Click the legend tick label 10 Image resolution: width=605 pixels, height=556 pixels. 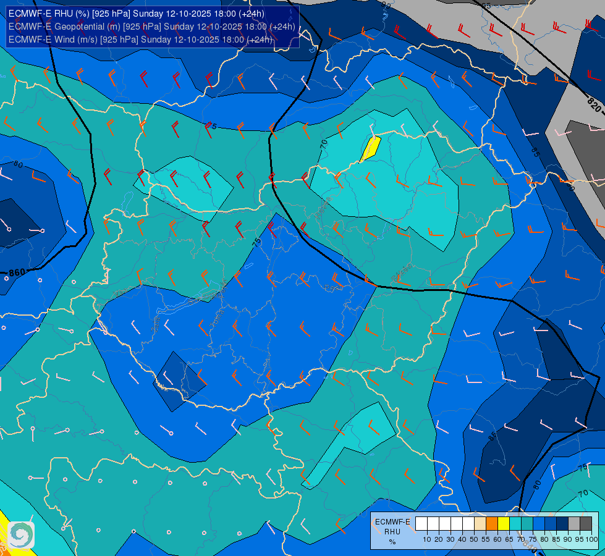427,539
